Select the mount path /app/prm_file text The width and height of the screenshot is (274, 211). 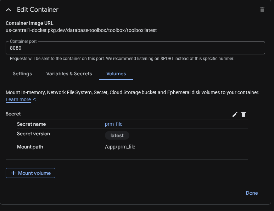120,147
